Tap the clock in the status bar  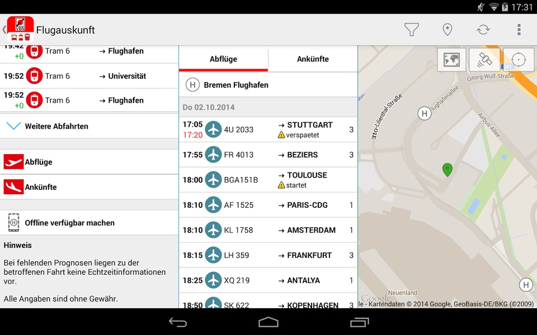(x=521, y=7)
